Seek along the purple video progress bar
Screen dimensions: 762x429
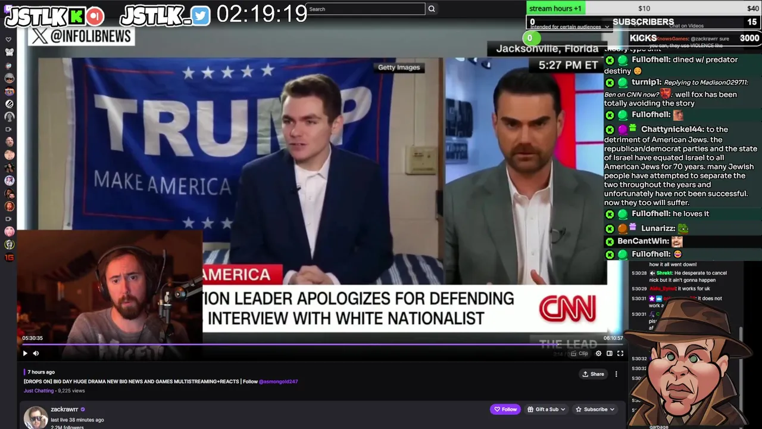(x=321, y=344)
